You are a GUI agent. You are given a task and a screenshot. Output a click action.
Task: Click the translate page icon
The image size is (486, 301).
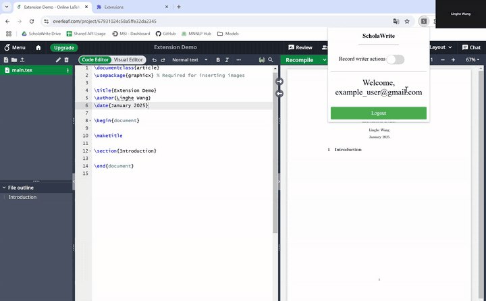pyautogui.click(x=396, y=22)
